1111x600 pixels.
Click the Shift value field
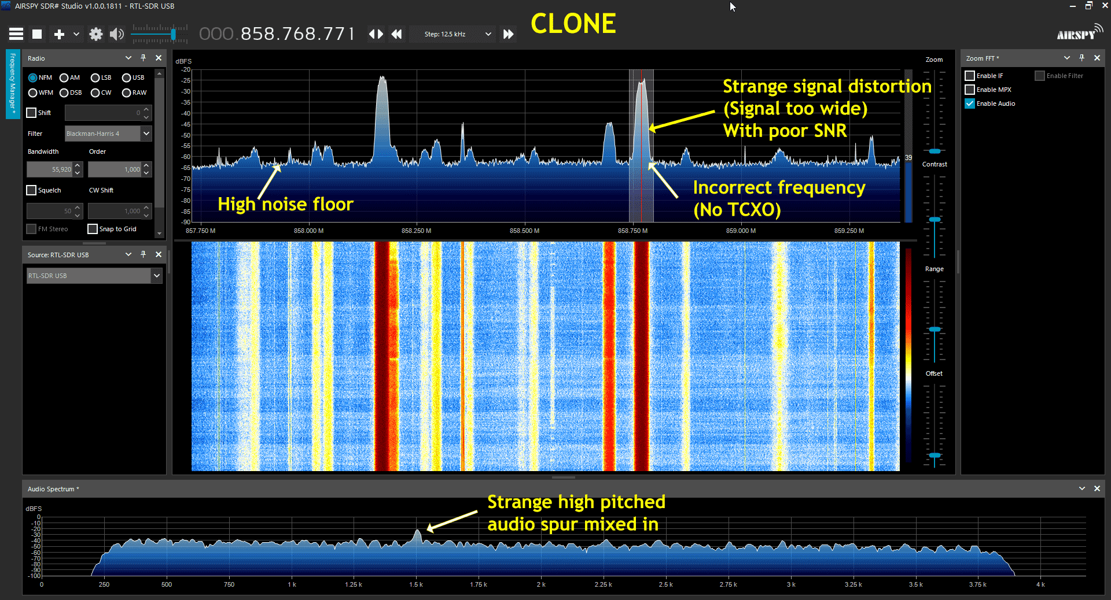click(x=103, y=113)
